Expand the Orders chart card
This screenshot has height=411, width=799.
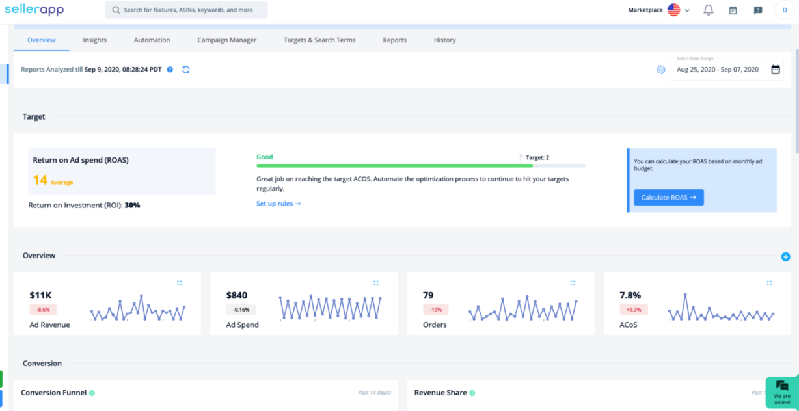[573, 283]
